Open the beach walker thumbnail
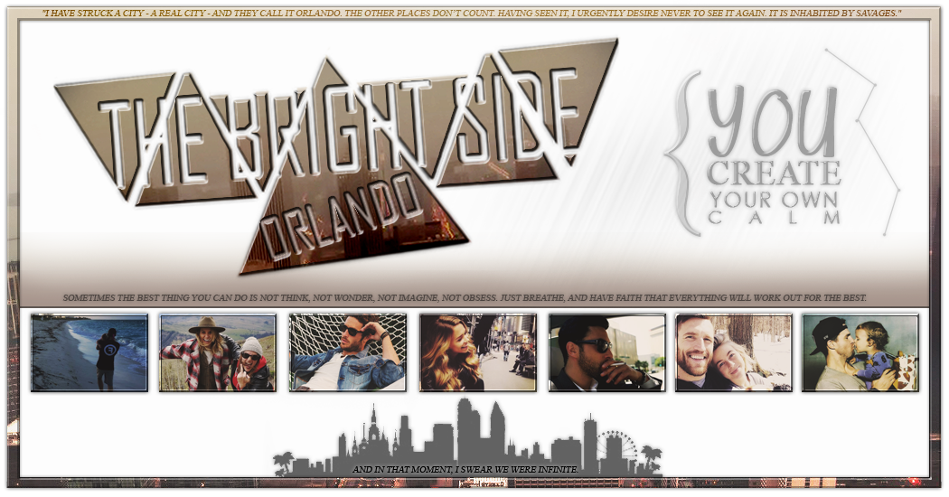This screenshot has width=949, height=497. point(89,352)
